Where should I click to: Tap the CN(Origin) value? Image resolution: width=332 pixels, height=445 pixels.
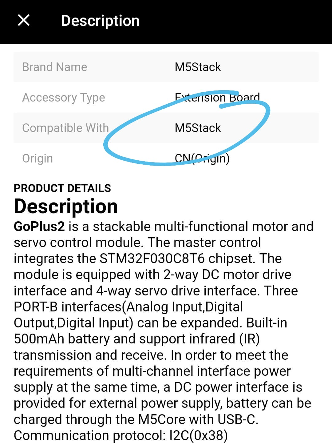202,158
